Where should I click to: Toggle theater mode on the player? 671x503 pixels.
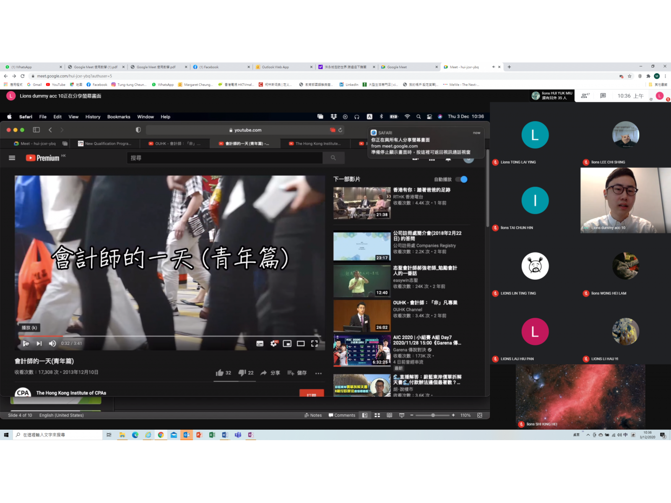(301, 343)
